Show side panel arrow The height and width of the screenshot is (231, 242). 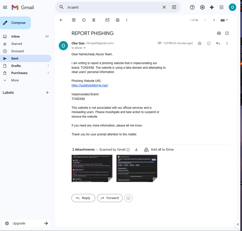click(238, 224)
